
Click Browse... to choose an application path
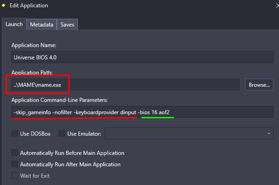click(x=259, y=85)
